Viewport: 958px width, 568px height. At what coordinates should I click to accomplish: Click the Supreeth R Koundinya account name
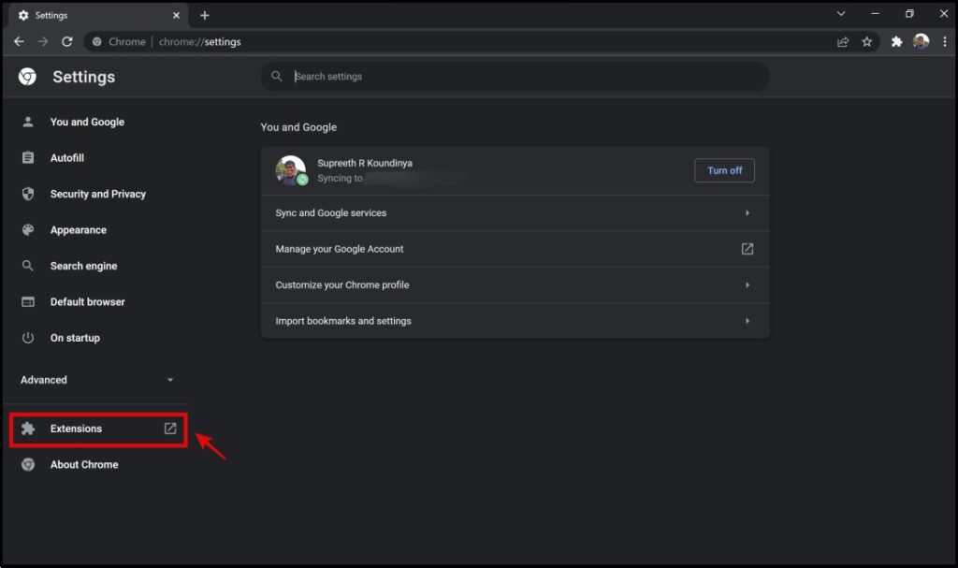pyautogui.click(x=365, y=163)
